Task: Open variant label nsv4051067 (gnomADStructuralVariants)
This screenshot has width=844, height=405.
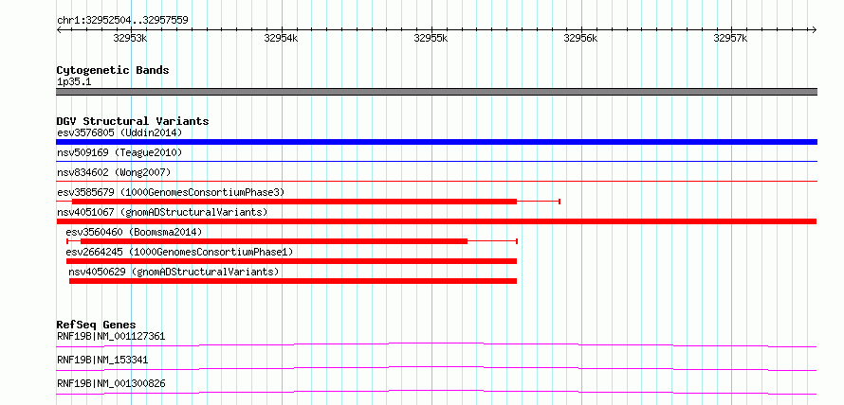Action: 162,212
